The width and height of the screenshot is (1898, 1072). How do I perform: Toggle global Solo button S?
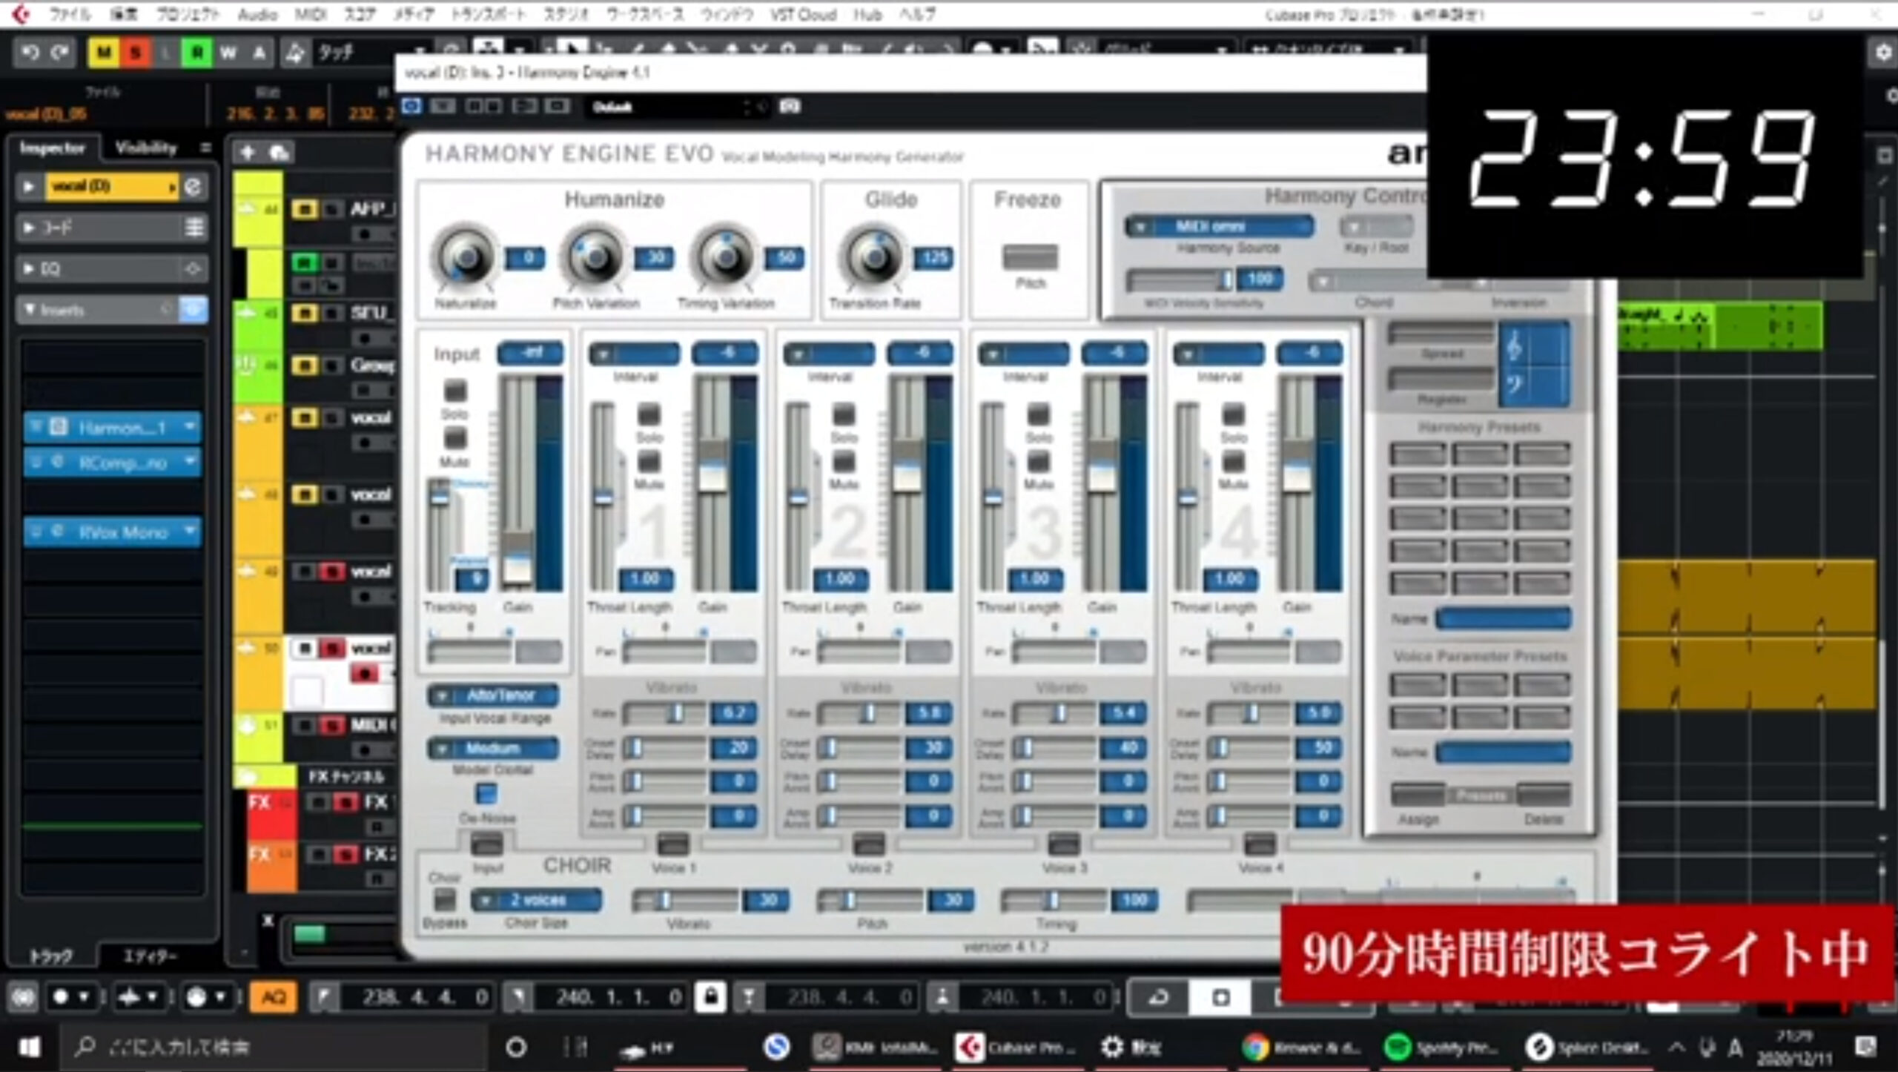point(134,53)
